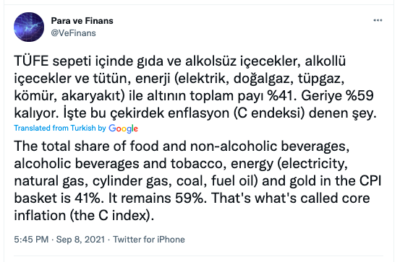Click the Sep 8, 2021 date
The height and width of the screenshot is (262, 400).
(x=80, y=240)
